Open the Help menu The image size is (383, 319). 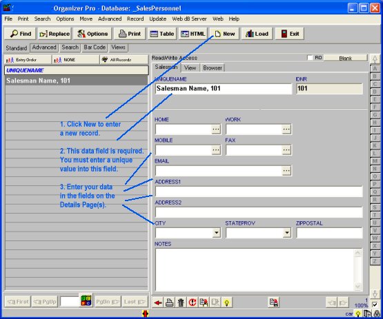pos(234,19)
